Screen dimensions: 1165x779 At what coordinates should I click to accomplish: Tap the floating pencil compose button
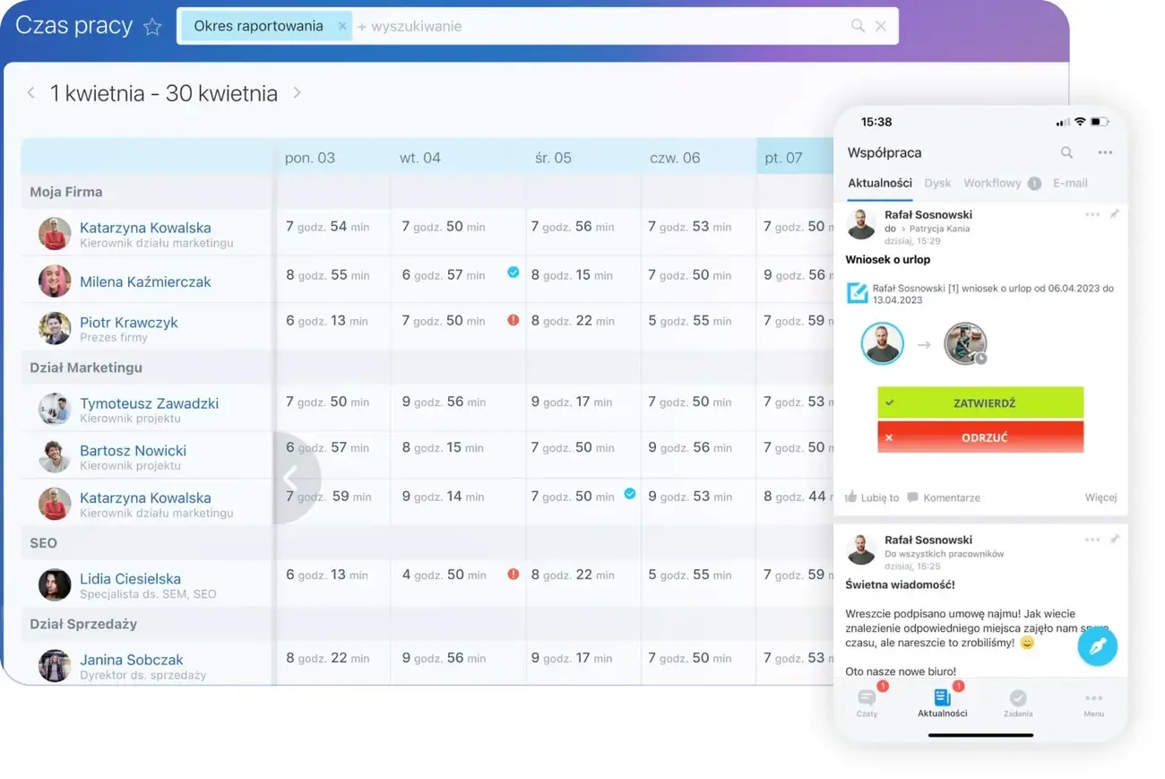[1097, 646]
